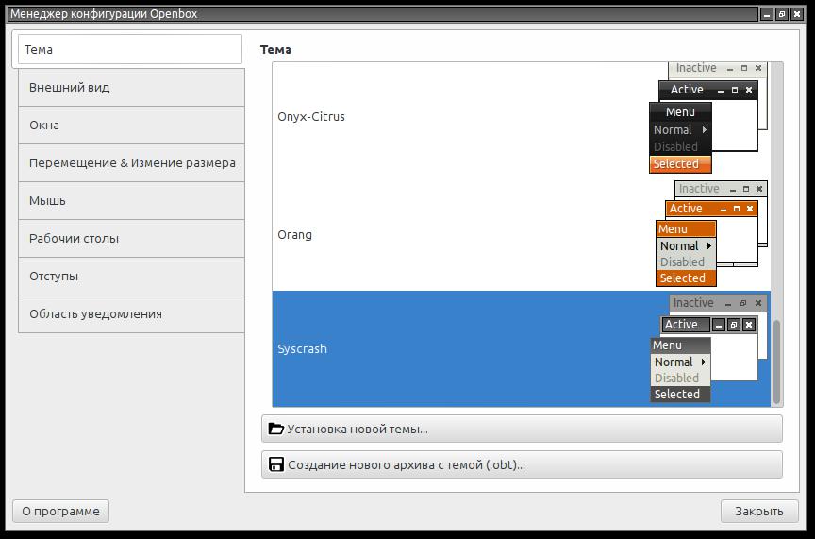Maximize the Openbox configuration window
Screen dimensions: 815x539
[782, 14]
